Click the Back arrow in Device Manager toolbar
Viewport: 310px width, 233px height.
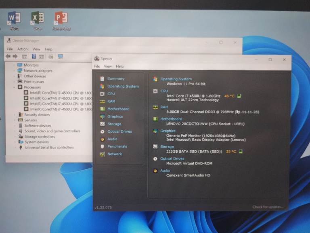pyautogui.click(x=8, y=56)
